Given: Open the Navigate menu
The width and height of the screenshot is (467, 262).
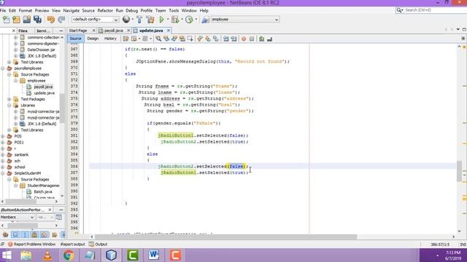Looking at the screenshot, I should click(x=72, y=10).
